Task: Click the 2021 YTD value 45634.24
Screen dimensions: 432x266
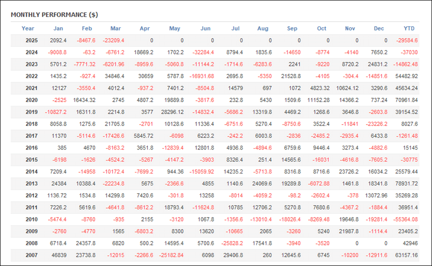Action: [407, 88]
